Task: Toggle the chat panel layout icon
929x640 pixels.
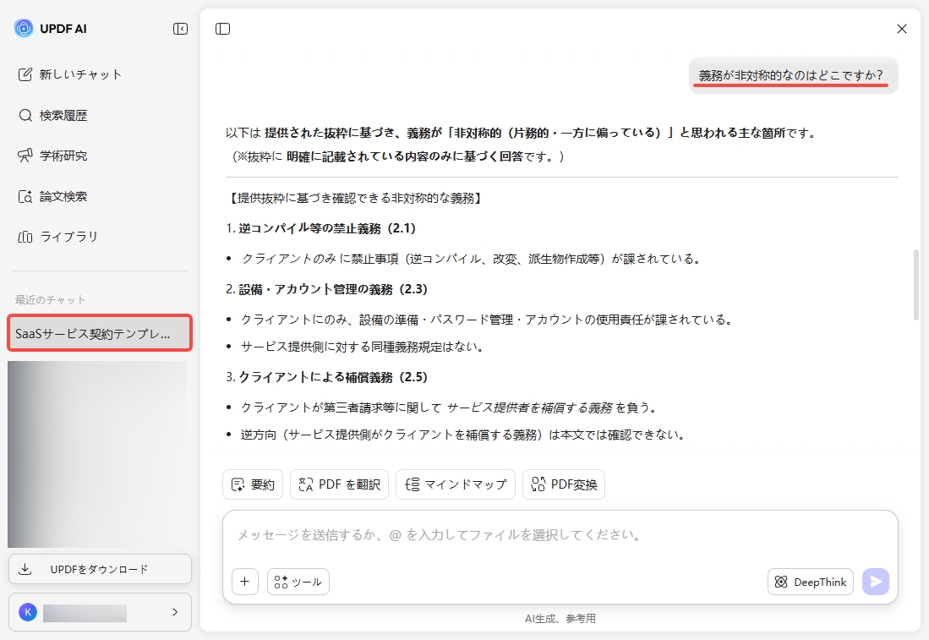Action: point(222,29)
